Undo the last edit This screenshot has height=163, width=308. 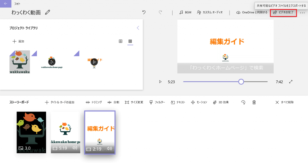coord(144,12)
